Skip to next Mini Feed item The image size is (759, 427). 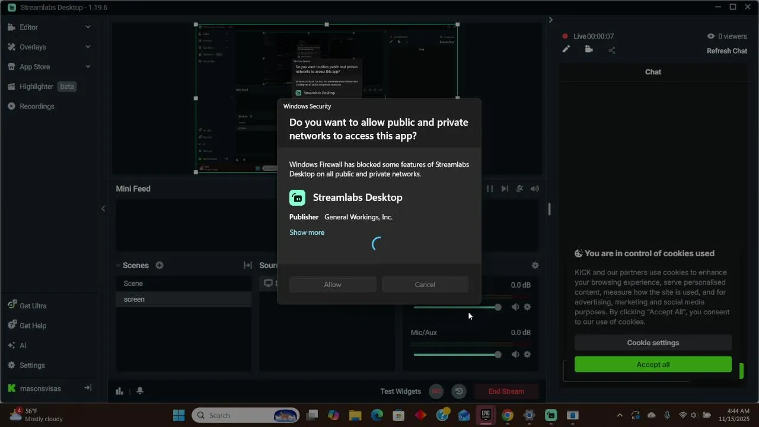(x=505, y=189)
